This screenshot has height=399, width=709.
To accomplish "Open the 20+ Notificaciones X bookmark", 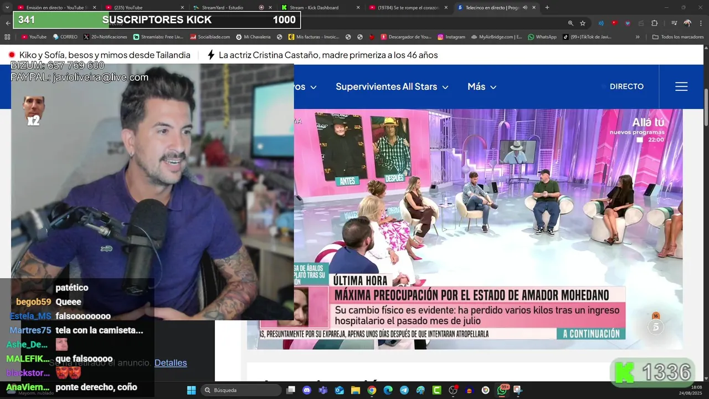I will 105,37.
